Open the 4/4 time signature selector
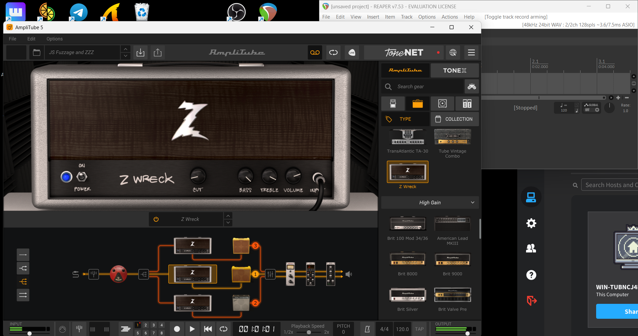638x336 pixels. 384,329
